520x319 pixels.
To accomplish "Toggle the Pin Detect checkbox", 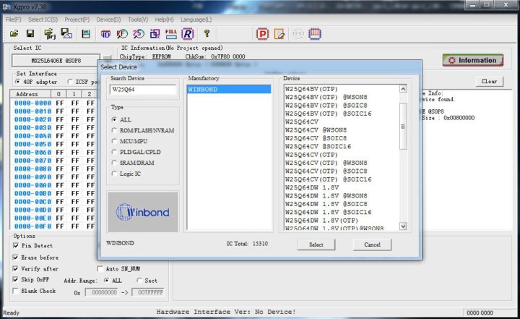I will pos(16,245).
